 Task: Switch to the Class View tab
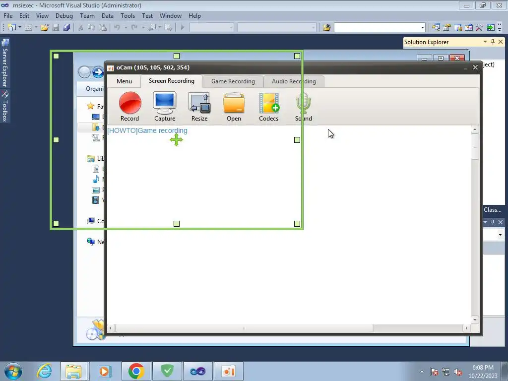pyautogui.click(x=493, y=210)
